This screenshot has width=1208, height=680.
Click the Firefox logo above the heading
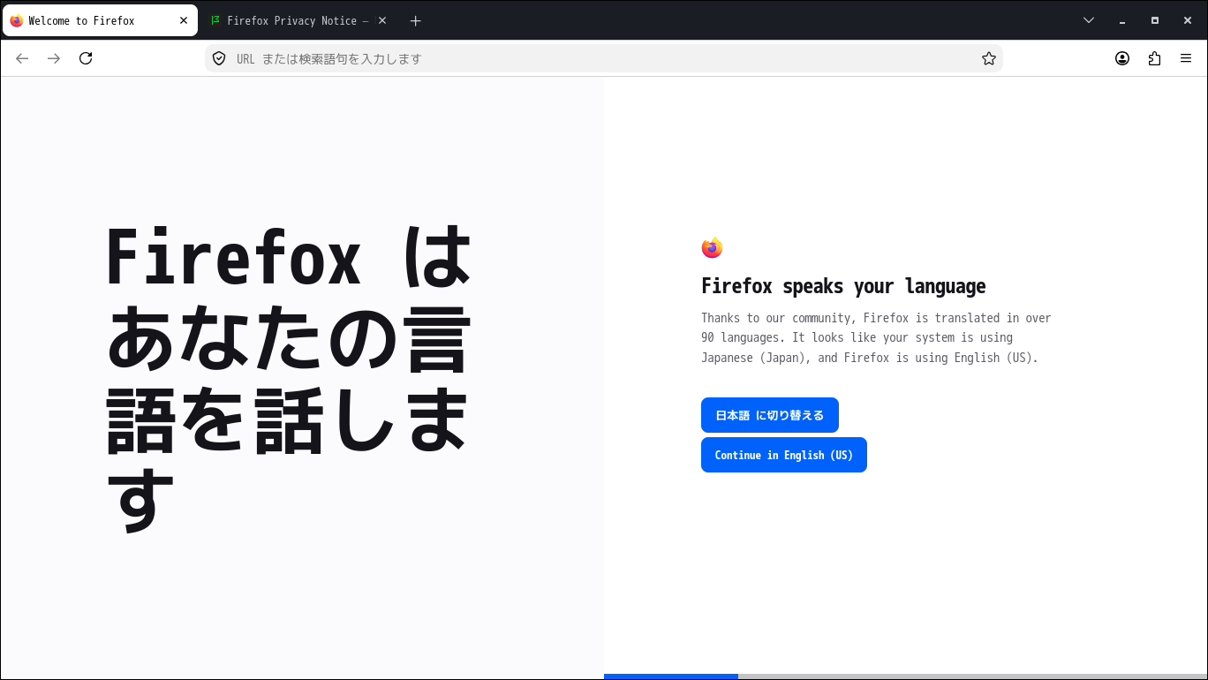pos(712,248)
